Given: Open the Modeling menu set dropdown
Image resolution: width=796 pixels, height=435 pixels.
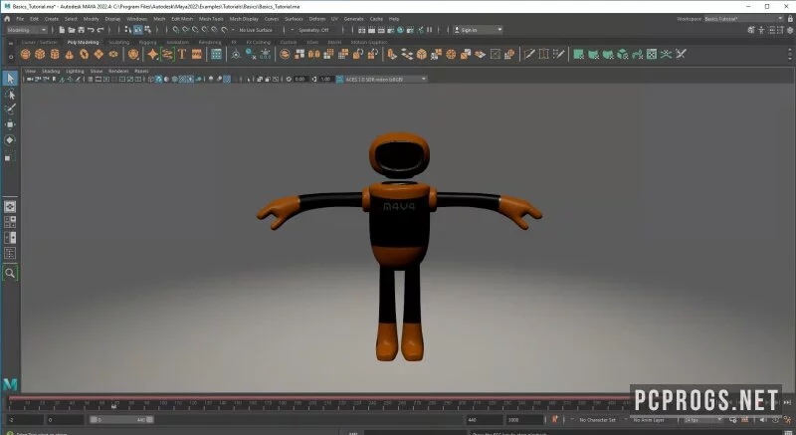Looking at the screenshot, I should point(26,30).
